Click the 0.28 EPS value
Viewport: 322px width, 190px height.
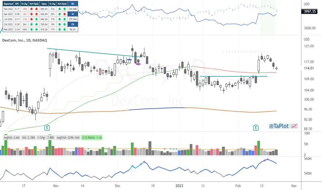[x=17, y=25]
